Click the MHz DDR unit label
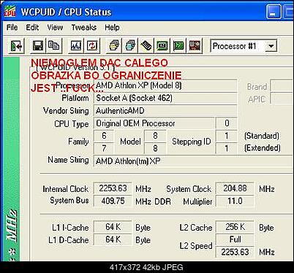 pyautogui.click(x=153, y=201)
